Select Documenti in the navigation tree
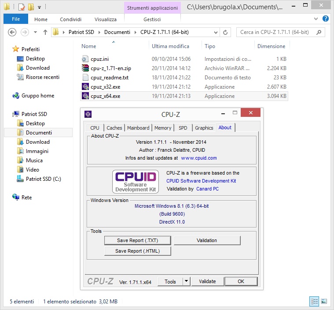The height and width of the screenshot is (310, 334). click(x=39, y=133)
